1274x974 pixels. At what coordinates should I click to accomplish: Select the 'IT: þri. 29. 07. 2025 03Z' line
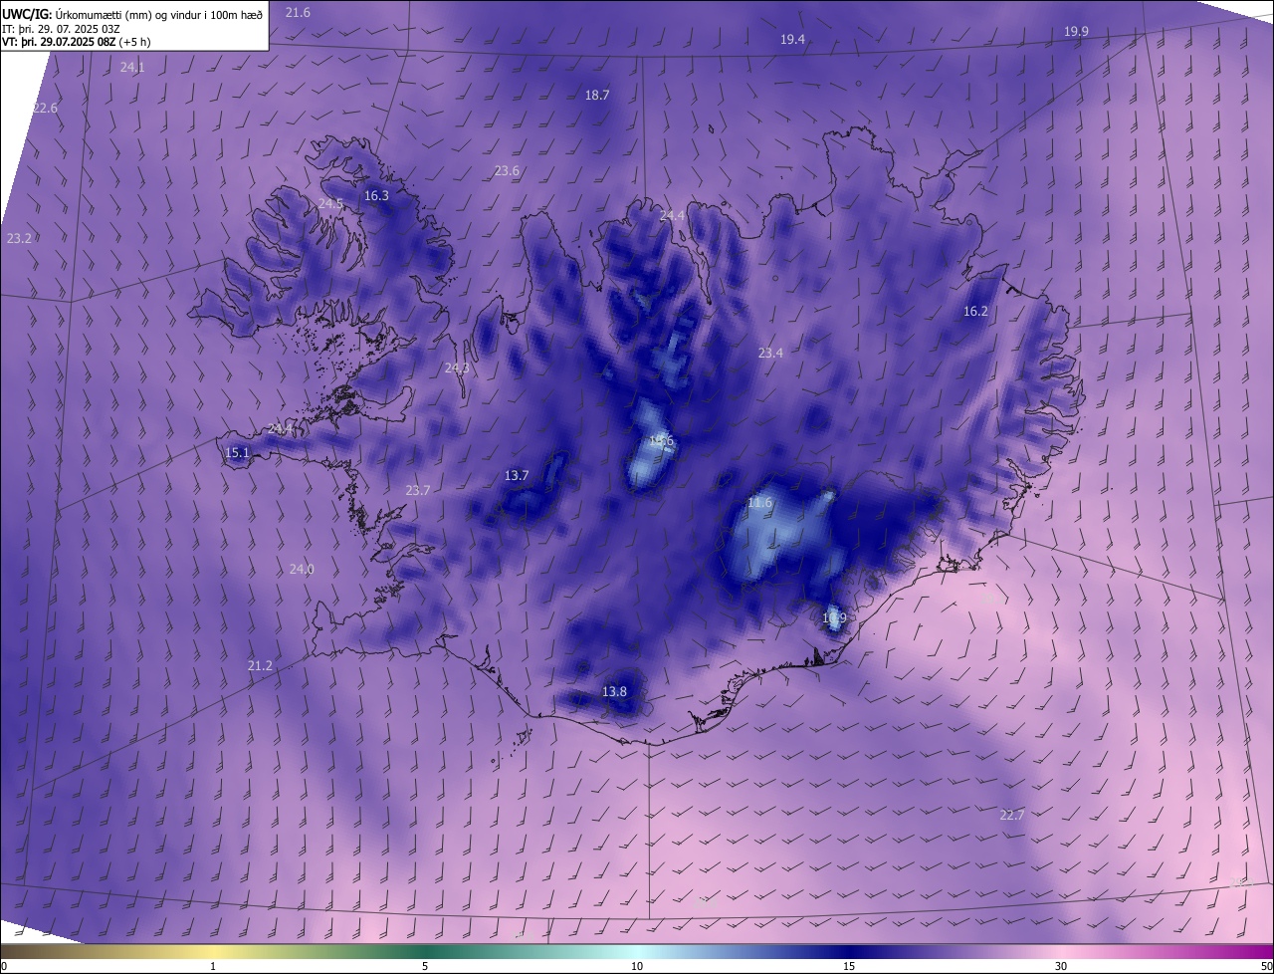pyautogui.click(x=62, y=28)
